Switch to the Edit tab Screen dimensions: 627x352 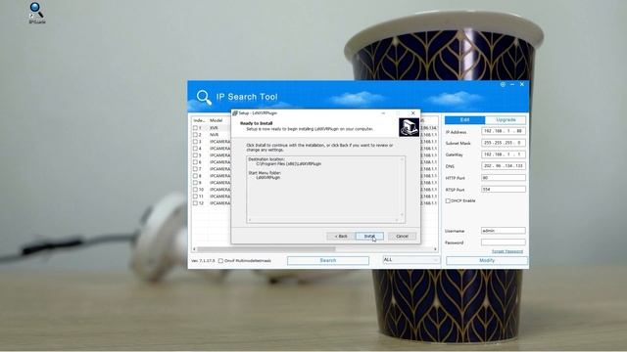point(464,119)
